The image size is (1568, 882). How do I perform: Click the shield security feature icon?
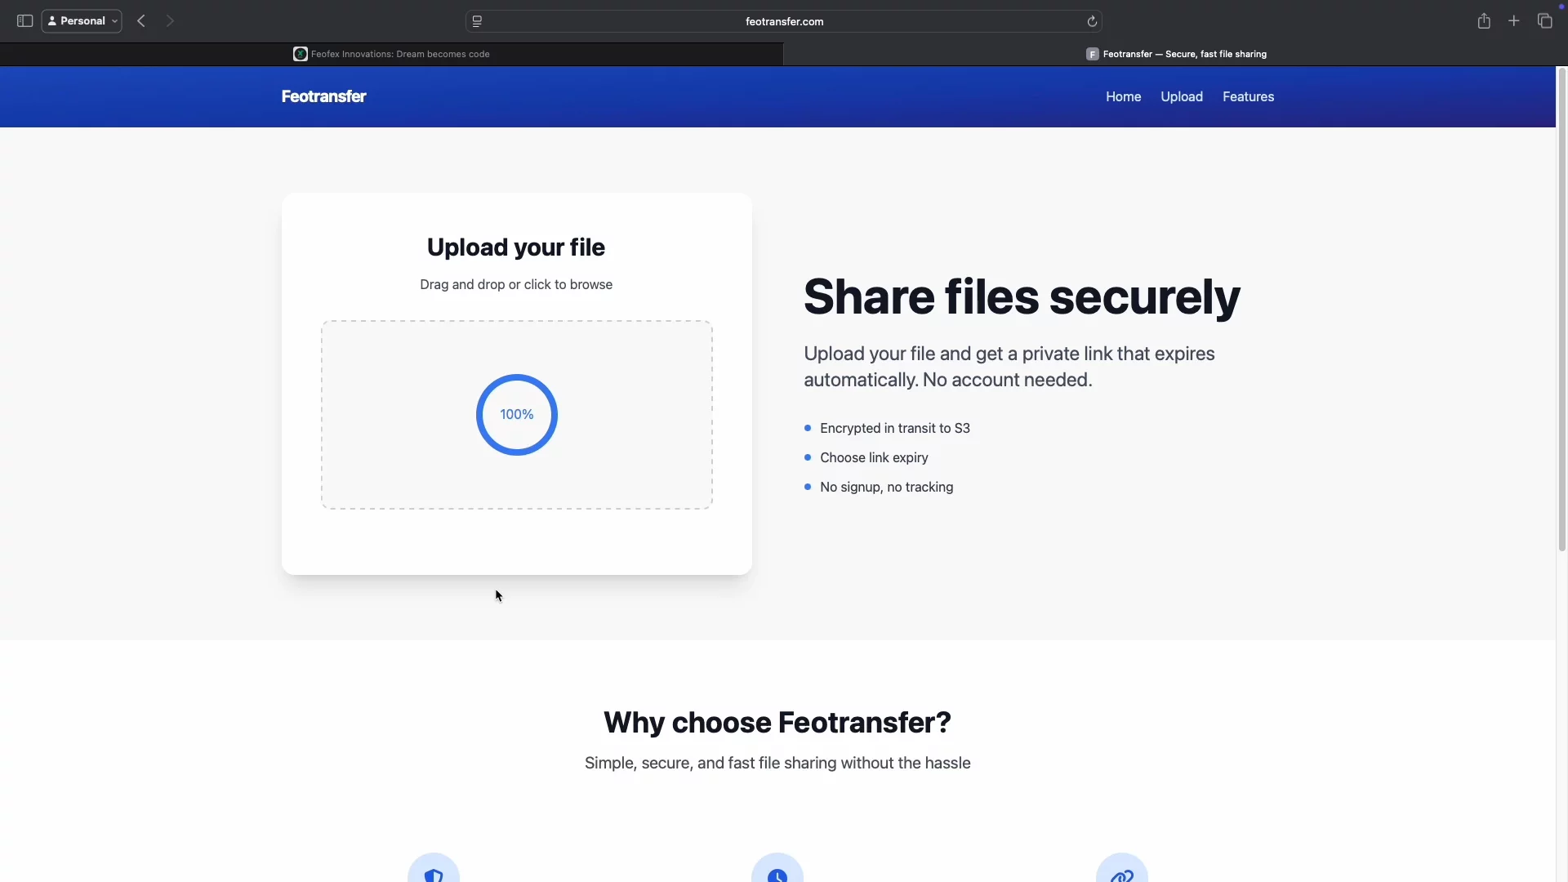[434, 874]
